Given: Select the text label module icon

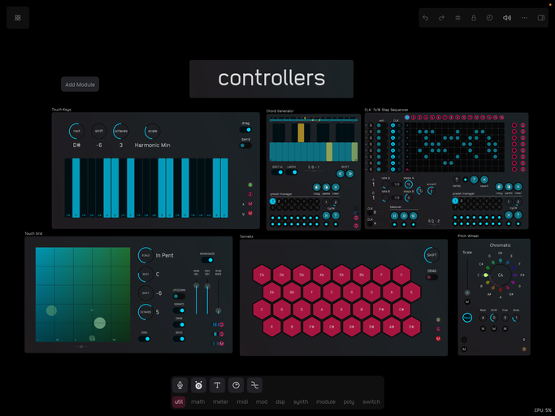Looking at the screenshot, I should 217,385.
